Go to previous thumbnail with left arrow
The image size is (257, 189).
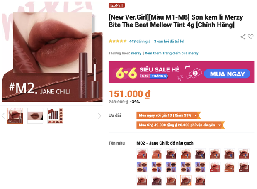coord(3,116)
